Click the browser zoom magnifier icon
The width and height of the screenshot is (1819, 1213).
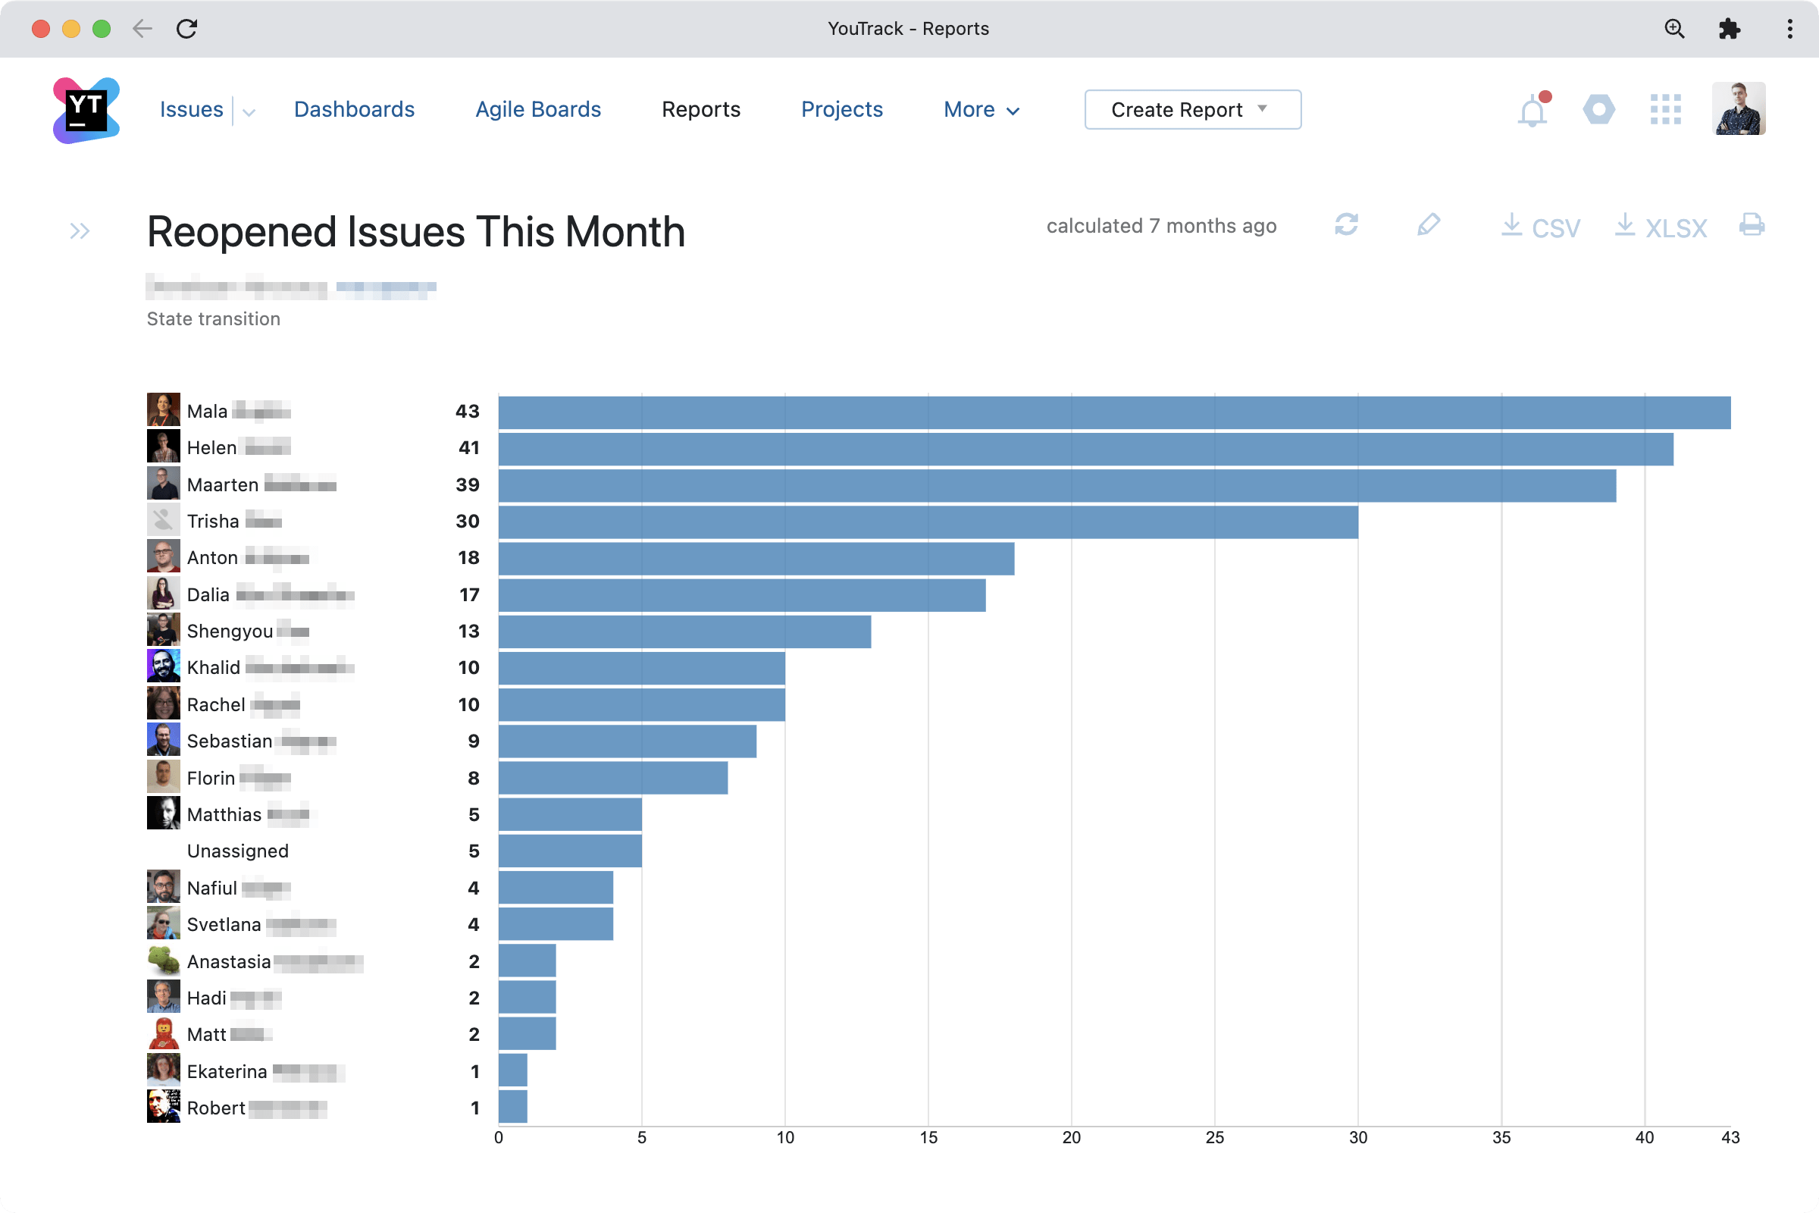point(1674,29)
